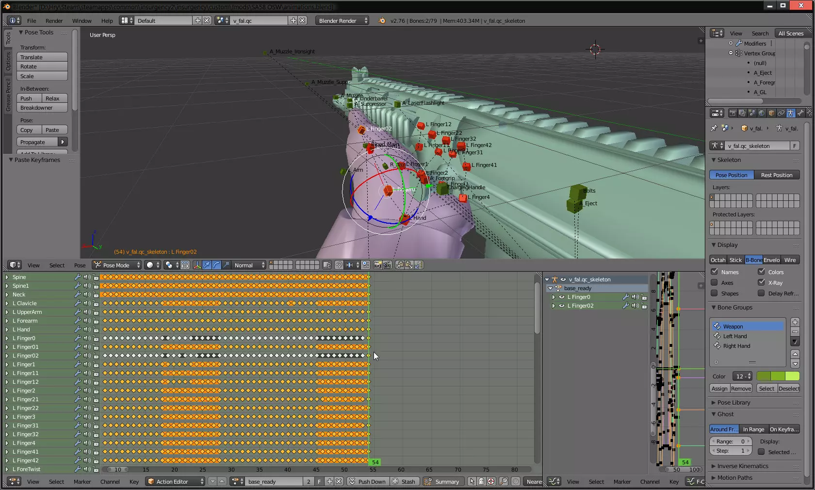815x490 pixels.
Task: Open the Pose Mode dropdown
Action: point(117,265)
